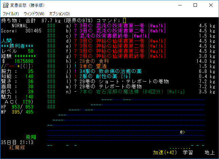Viewport: 219px width, 159px height.
Task: Open the オプション(O) menu
Action: [x=59, y=14]
